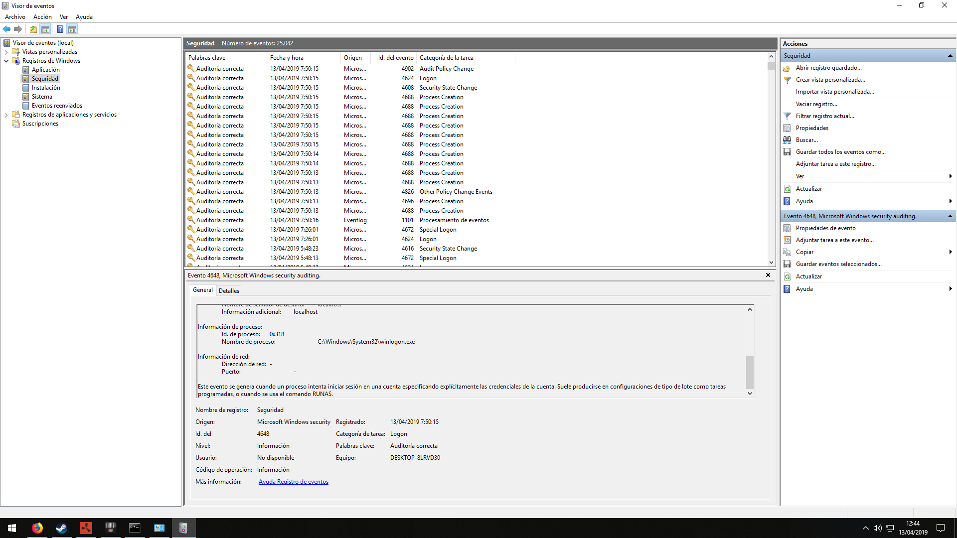This screenshot has height=538, width=957.
Task: Collapse the Evento 4648 actions section
Action: (950, 216)
